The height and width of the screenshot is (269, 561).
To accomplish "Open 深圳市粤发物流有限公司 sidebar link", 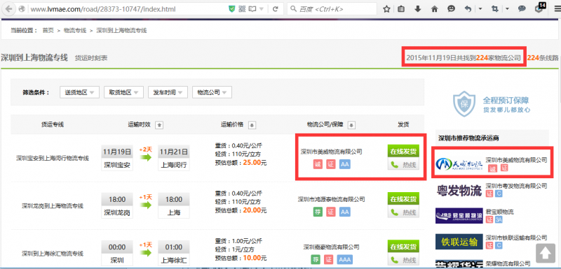I will click(516, 186).
